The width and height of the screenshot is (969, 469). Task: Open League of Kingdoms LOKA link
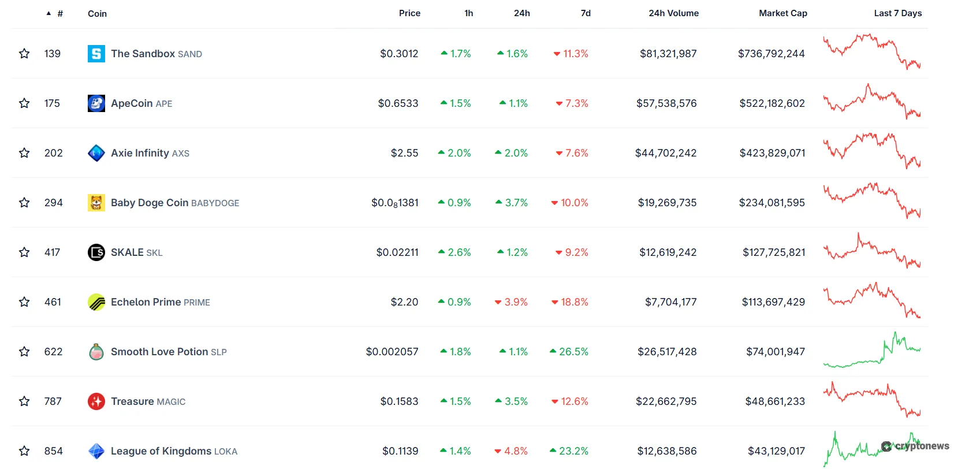(174, 451)
